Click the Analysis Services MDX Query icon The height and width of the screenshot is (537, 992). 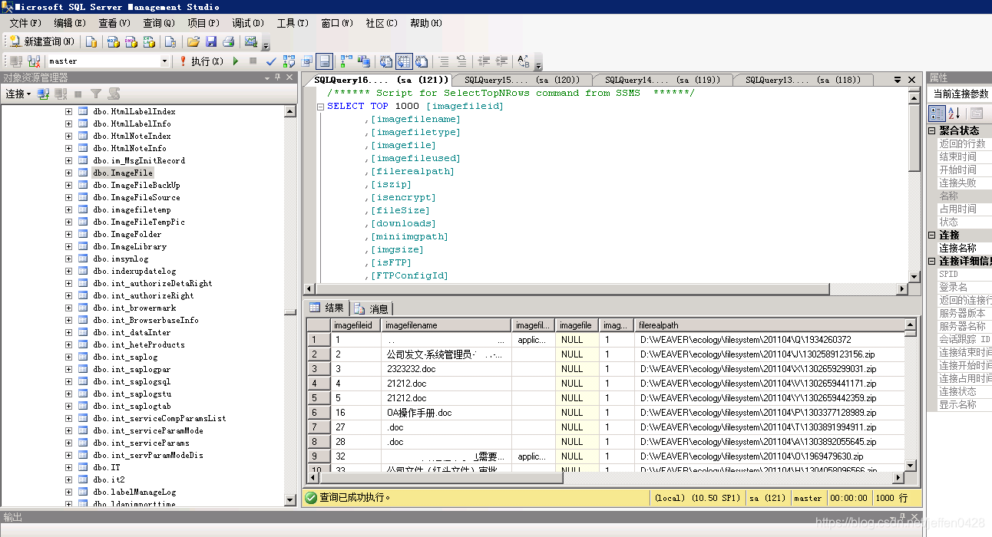point(113,41)
